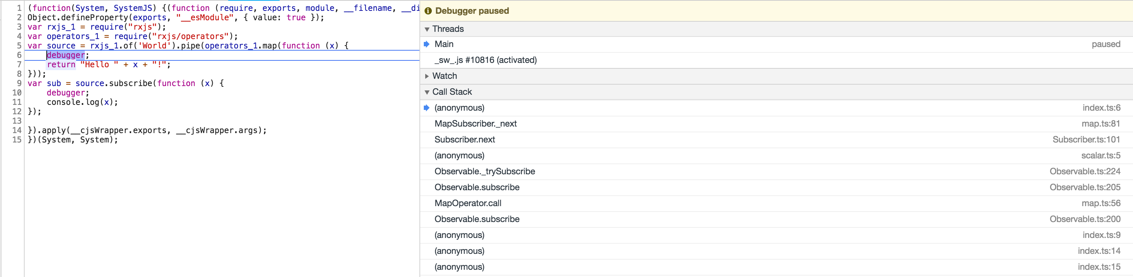1133x277 pixels.
Task: Select the Observable._trySubscribe call frame
Action: click(485, 172)
